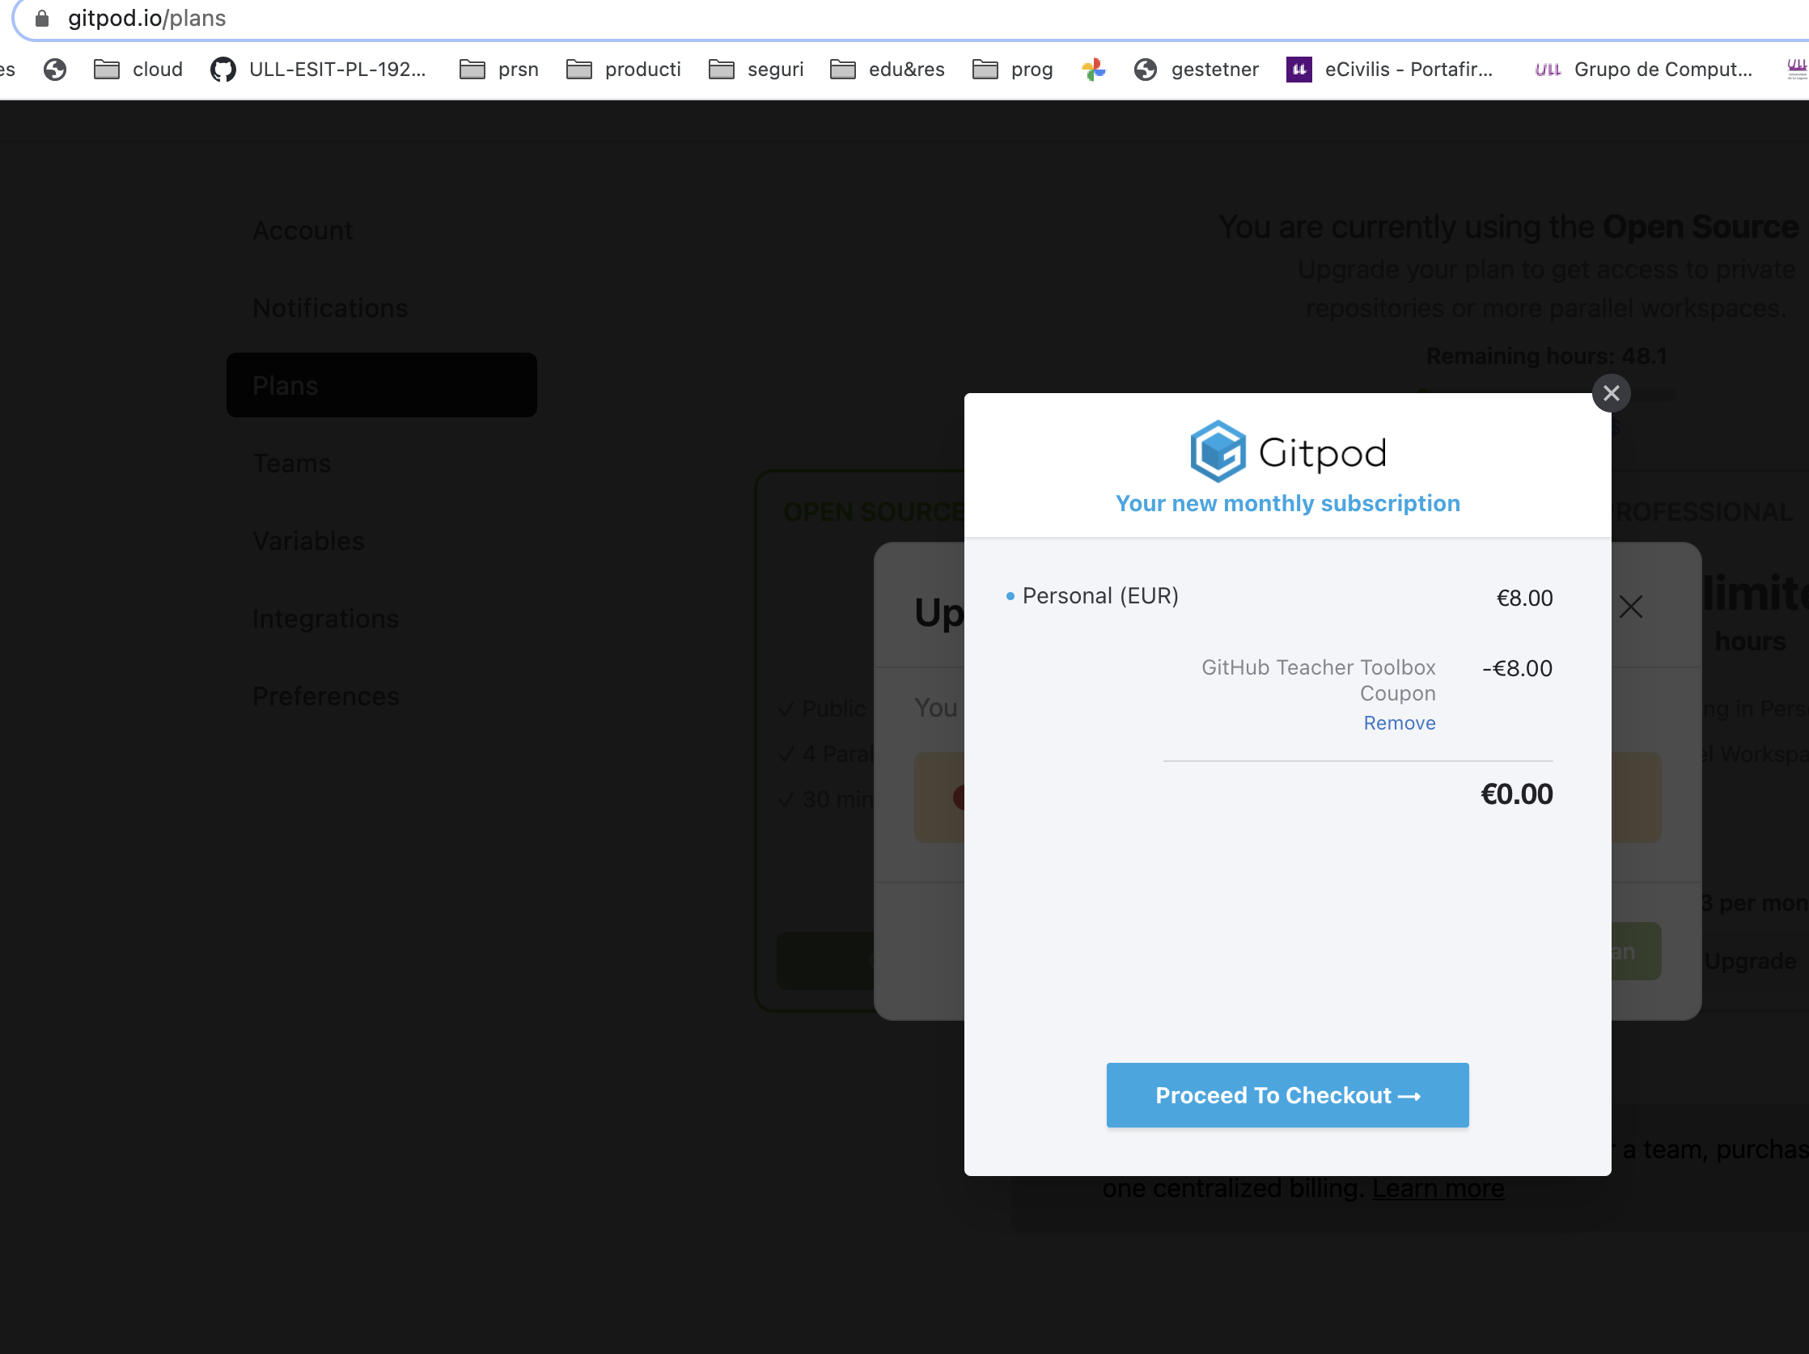This screenshot has width=1809, height=1354.
Task: Expand the prsn bookmarks folder
Action: 499,70
